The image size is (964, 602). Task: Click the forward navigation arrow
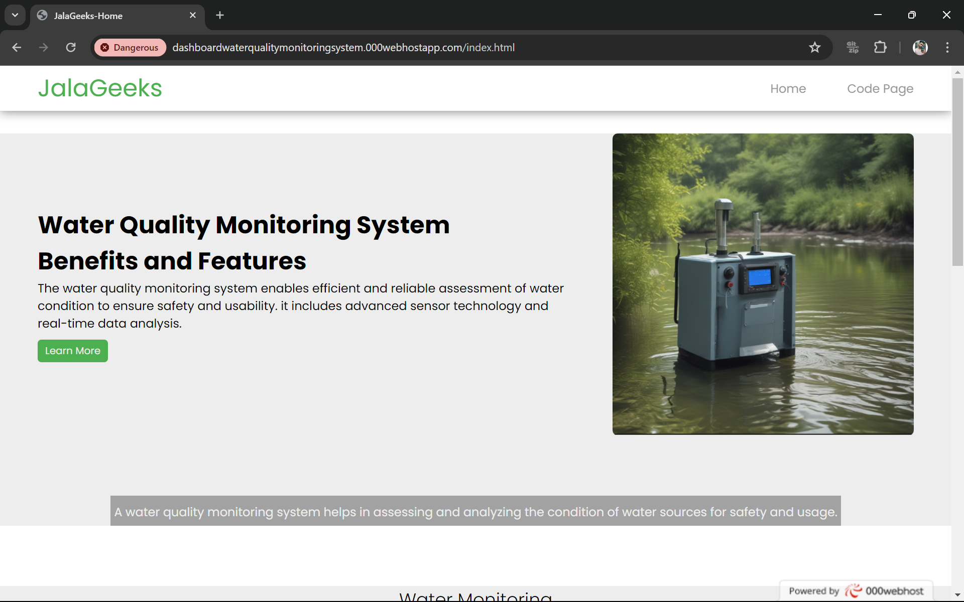tap(44, 48)
